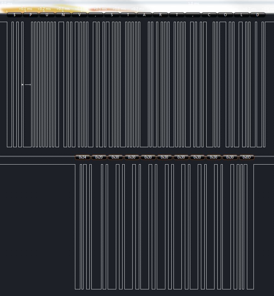Select the +0.2 ms time marker

(44, 9)
